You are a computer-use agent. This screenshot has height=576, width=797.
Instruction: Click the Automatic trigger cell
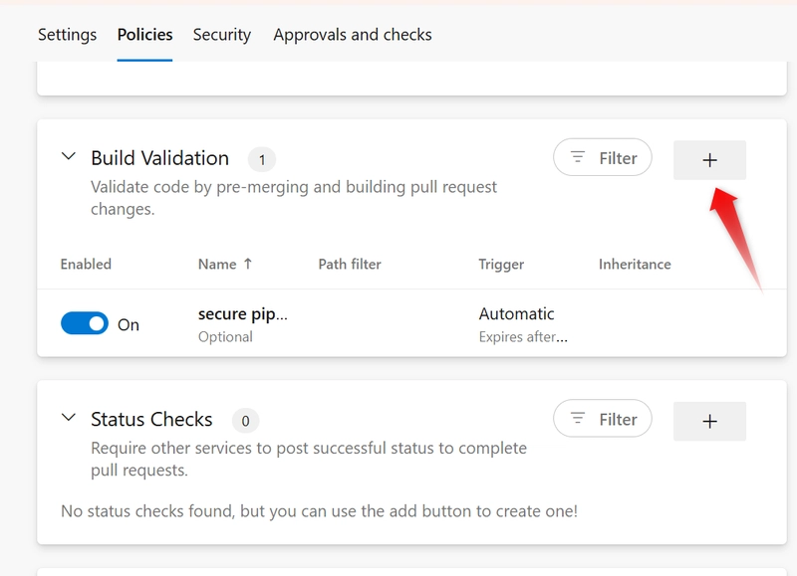tap(516, 314)
